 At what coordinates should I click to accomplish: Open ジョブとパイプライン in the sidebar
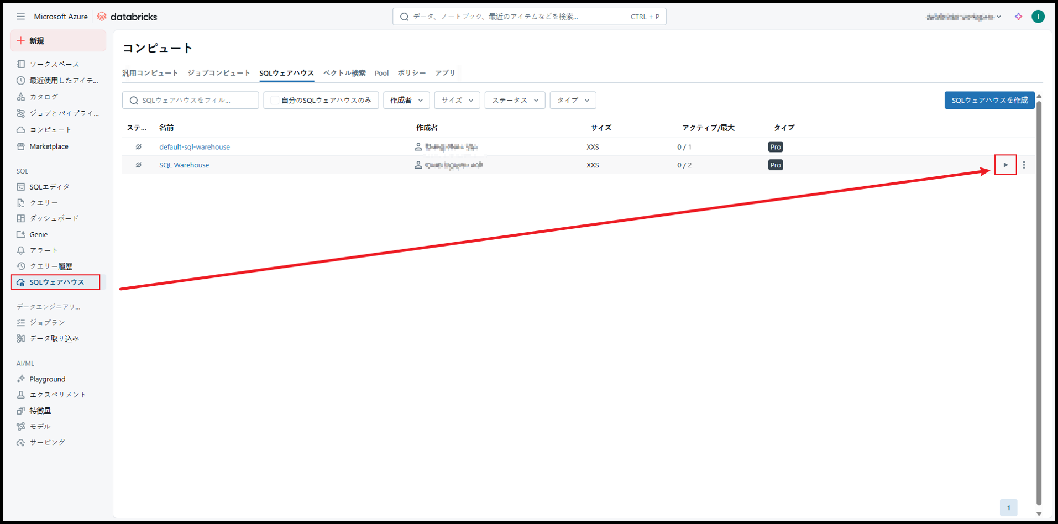58,113
